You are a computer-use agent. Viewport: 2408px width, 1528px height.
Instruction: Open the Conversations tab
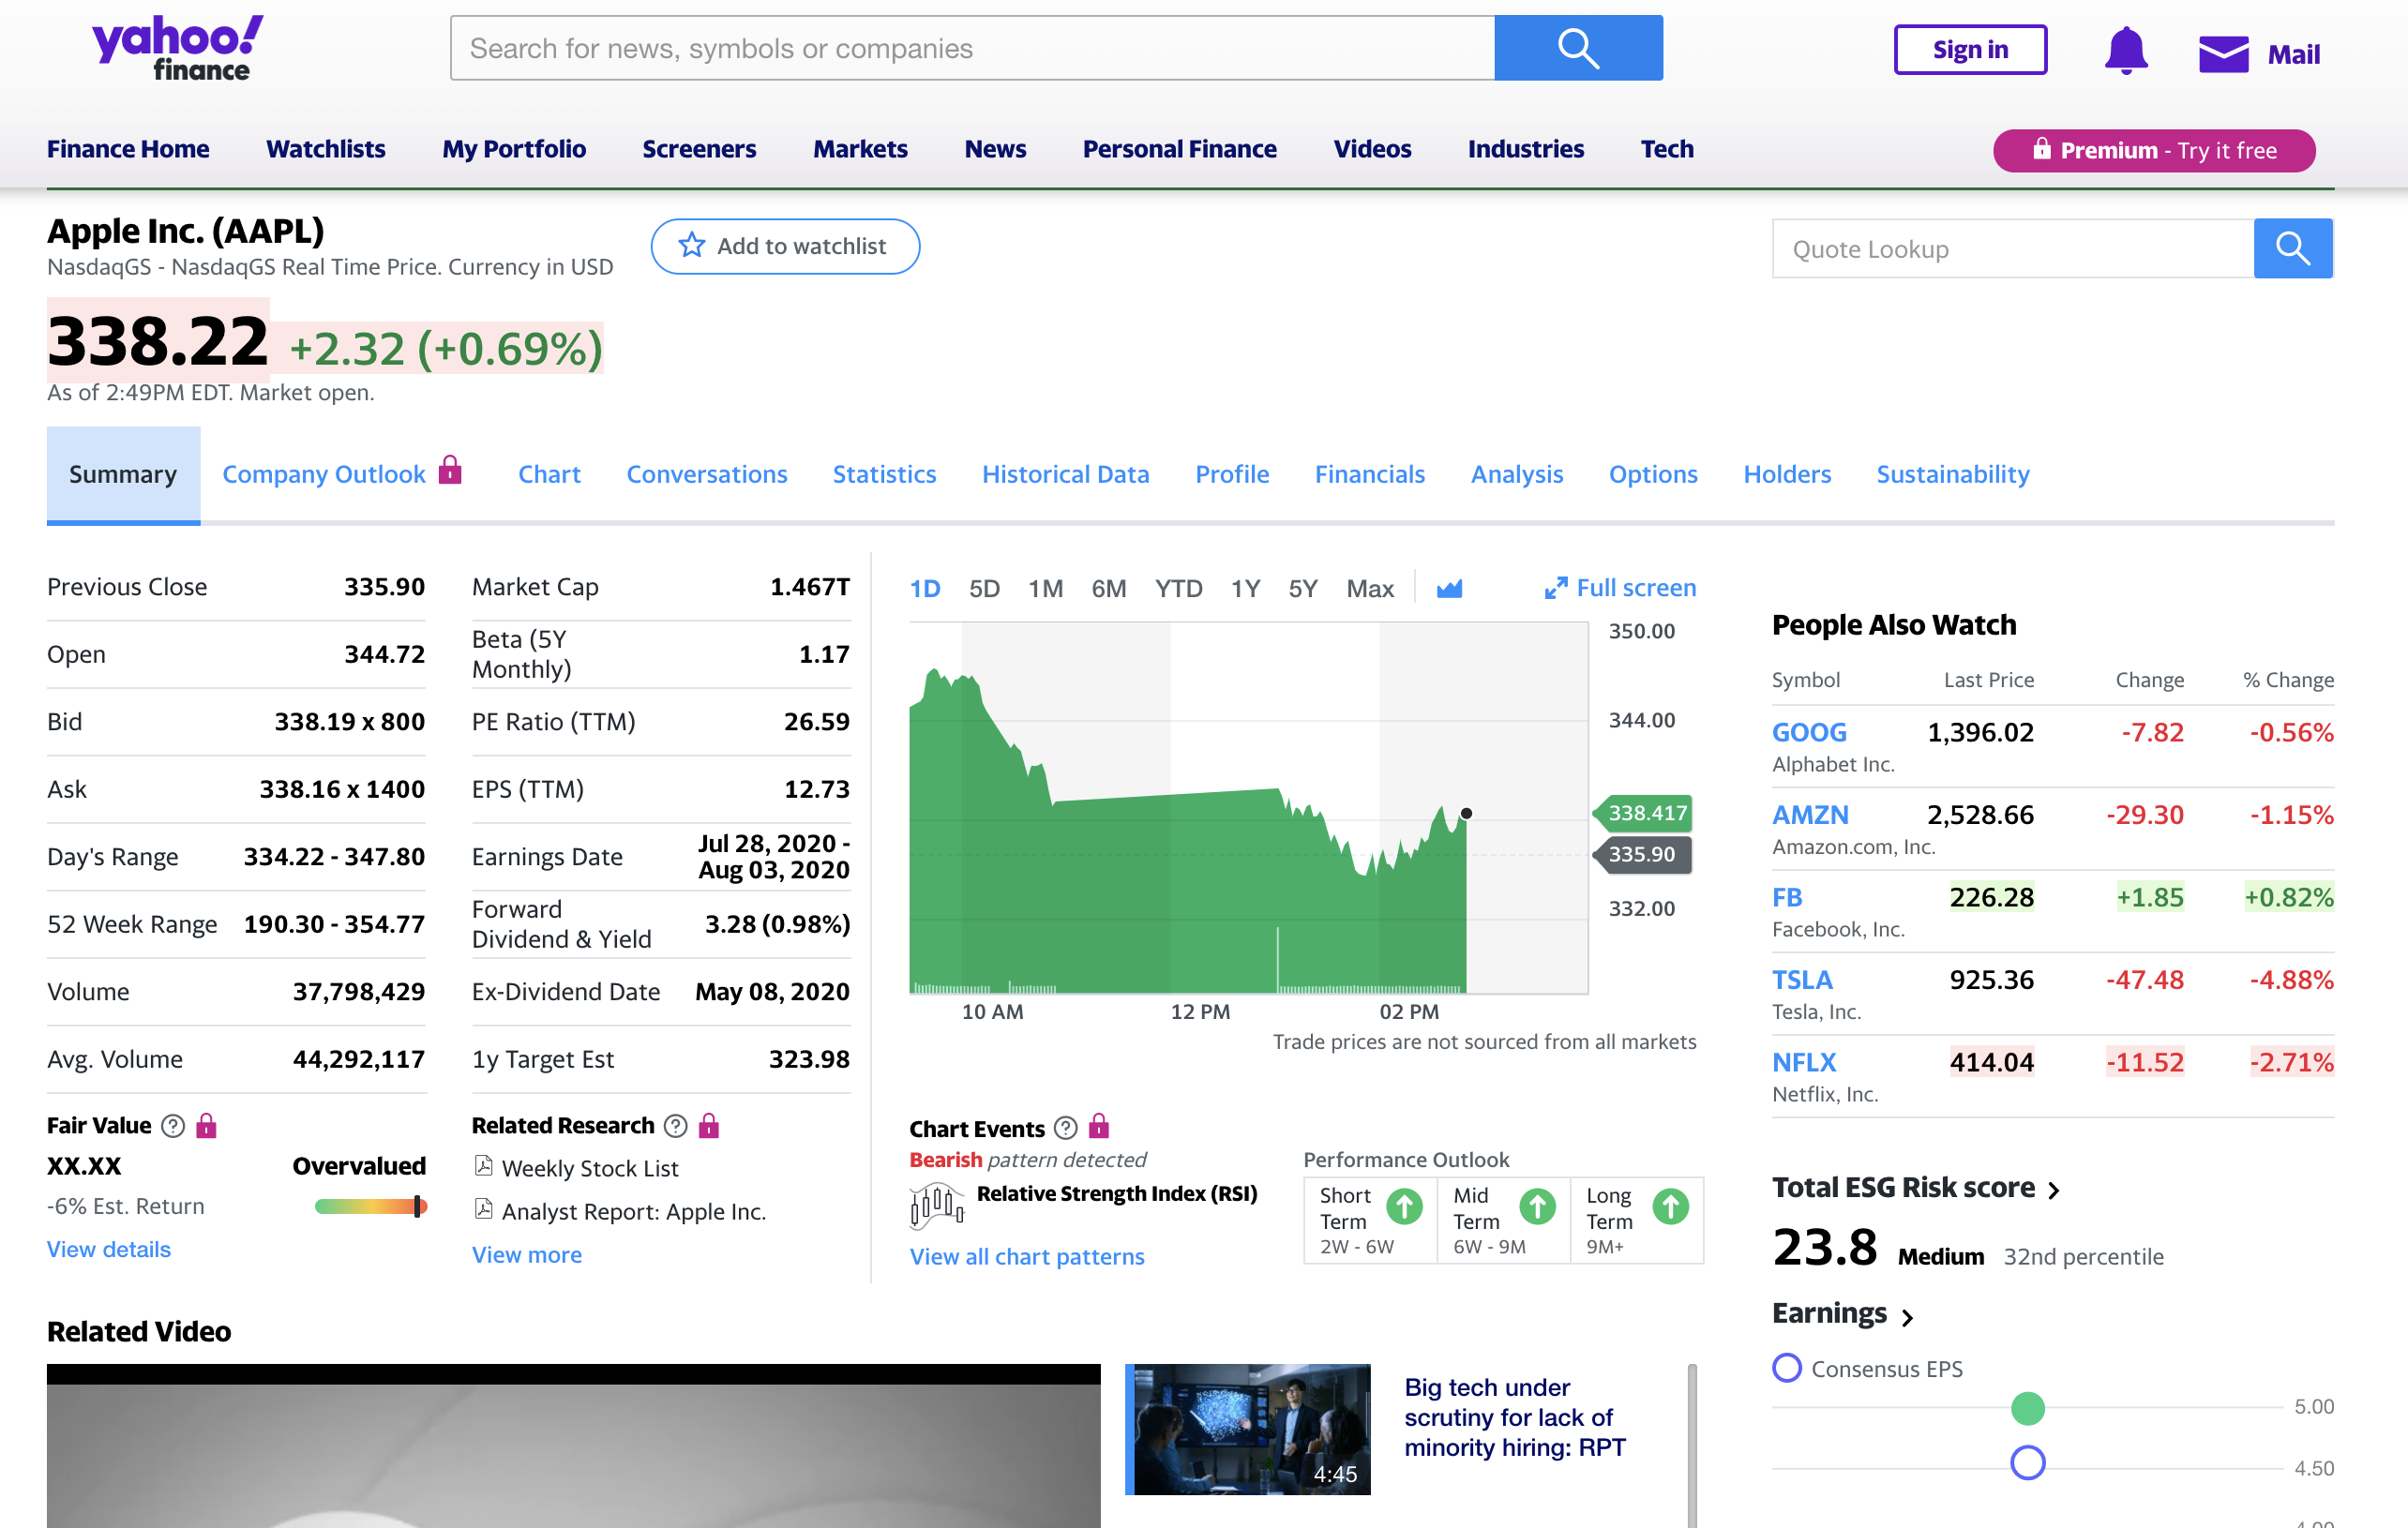point(706,474)
